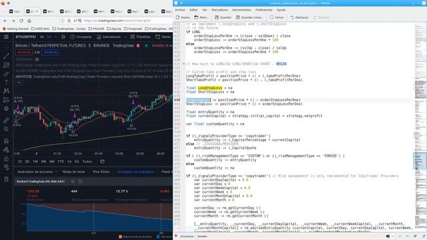Expand the timeframe interval dropdown
This screenshot has width=427, height=240.
pyautogui.click(x=56, y=37)
